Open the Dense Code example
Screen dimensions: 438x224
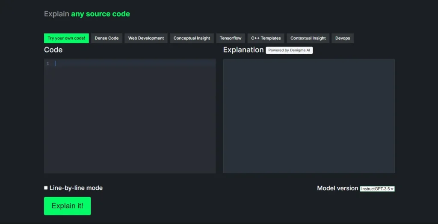tap(107, 38)
